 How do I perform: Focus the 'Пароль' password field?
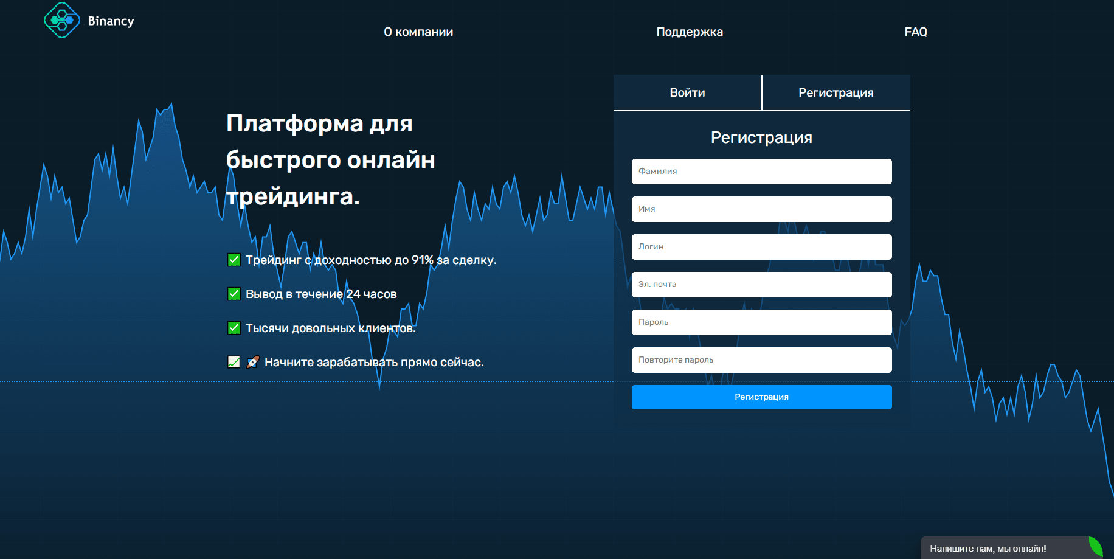pos(761,322)
